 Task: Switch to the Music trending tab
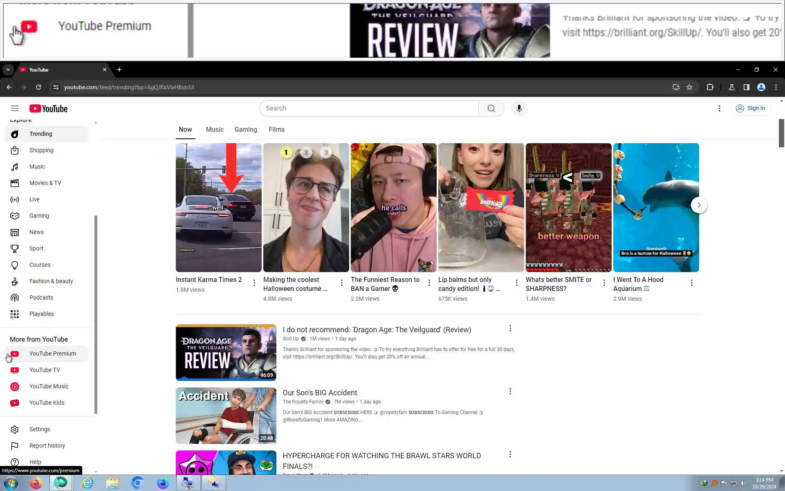click(x=215, y=129)
